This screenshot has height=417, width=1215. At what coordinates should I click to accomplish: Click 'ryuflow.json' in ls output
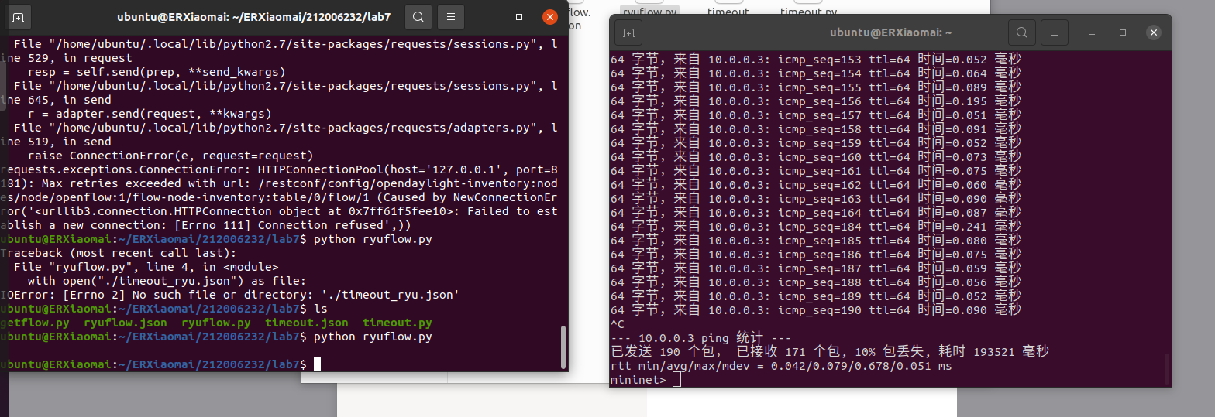126,323
